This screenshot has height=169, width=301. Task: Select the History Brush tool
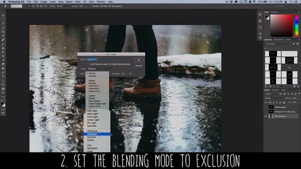pos(3,52)
